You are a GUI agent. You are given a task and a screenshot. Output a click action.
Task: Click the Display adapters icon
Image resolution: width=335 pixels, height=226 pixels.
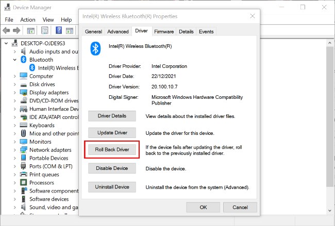[x=24, y=92]
